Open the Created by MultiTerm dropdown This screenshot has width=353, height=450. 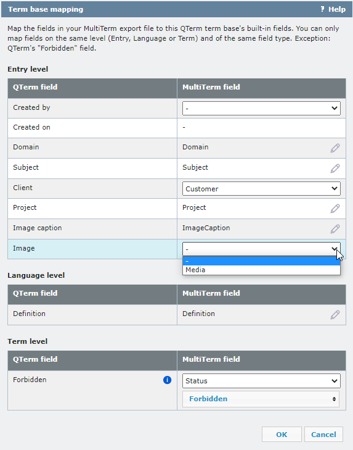261,108
